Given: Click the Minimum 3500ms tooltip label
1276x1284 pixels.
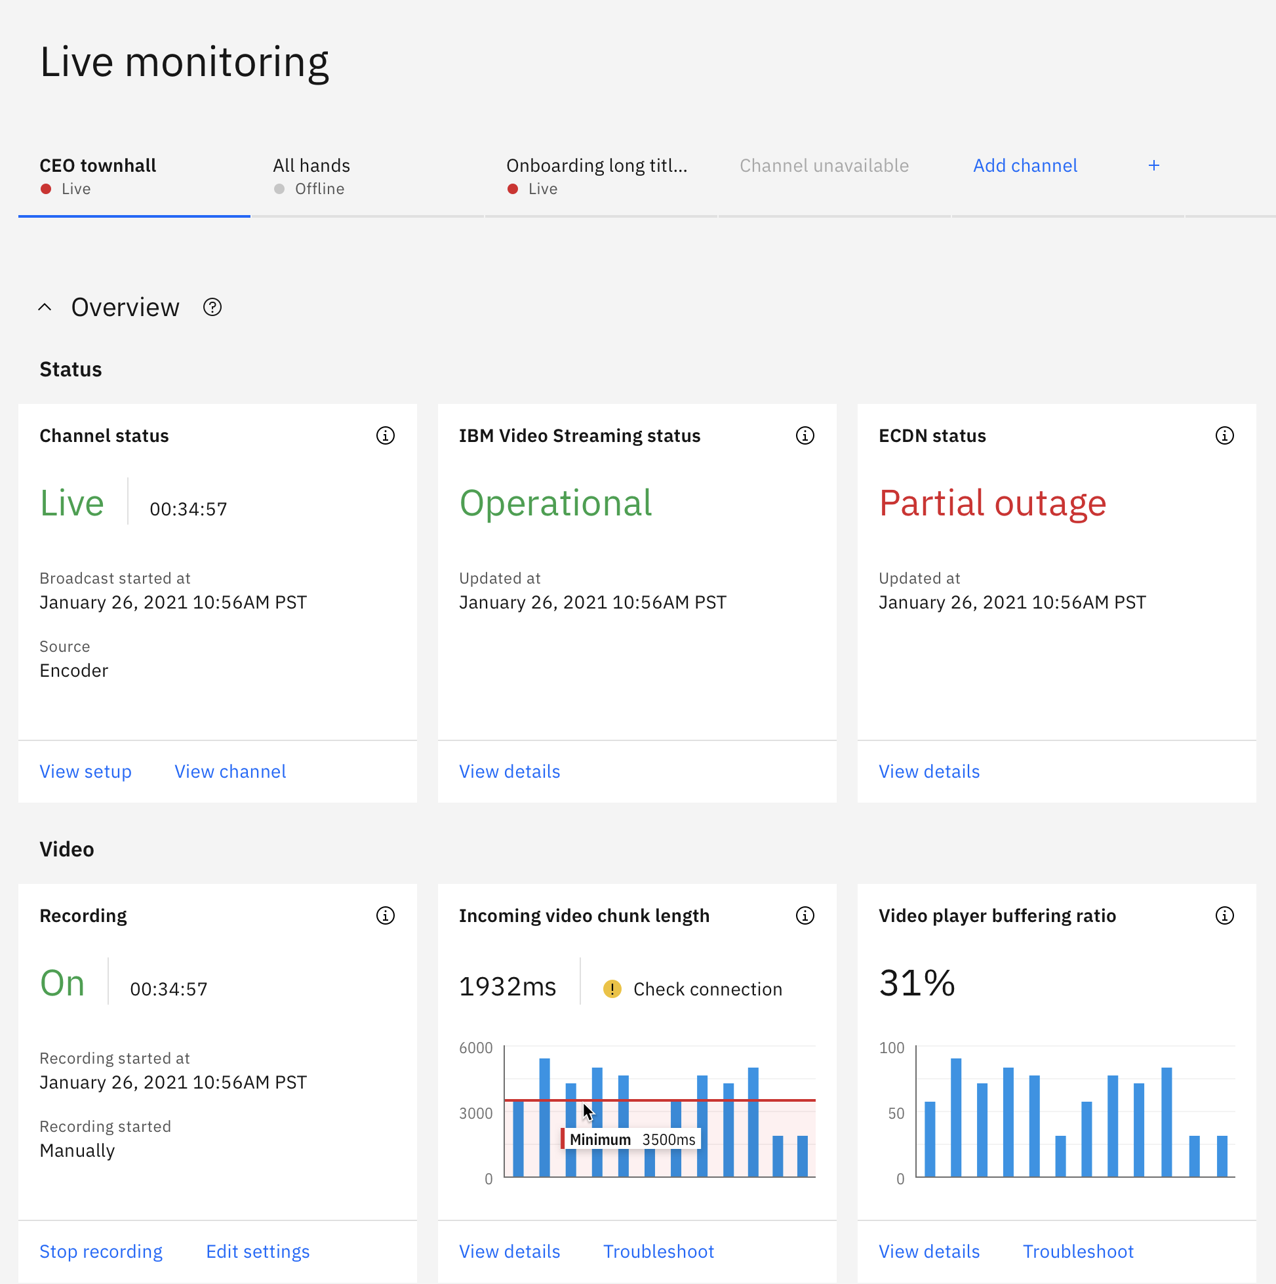Looking at the screenshot, I should 631,1139.
